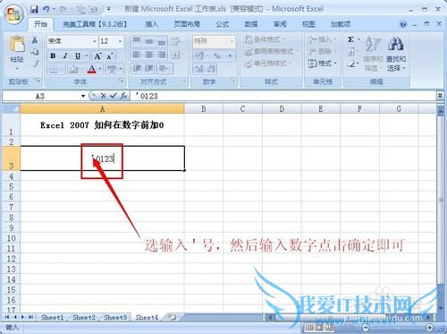
Task: Switch to the 插入 (Insert) ribbon tab
Action: [x=151, y=24]
